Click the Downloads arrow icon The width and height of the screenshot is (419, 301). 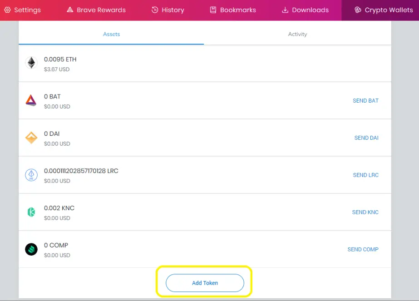(285, 10)
